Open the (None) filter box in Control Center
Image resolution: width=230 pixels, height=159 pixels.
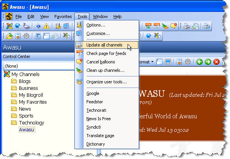click(39, 66)
